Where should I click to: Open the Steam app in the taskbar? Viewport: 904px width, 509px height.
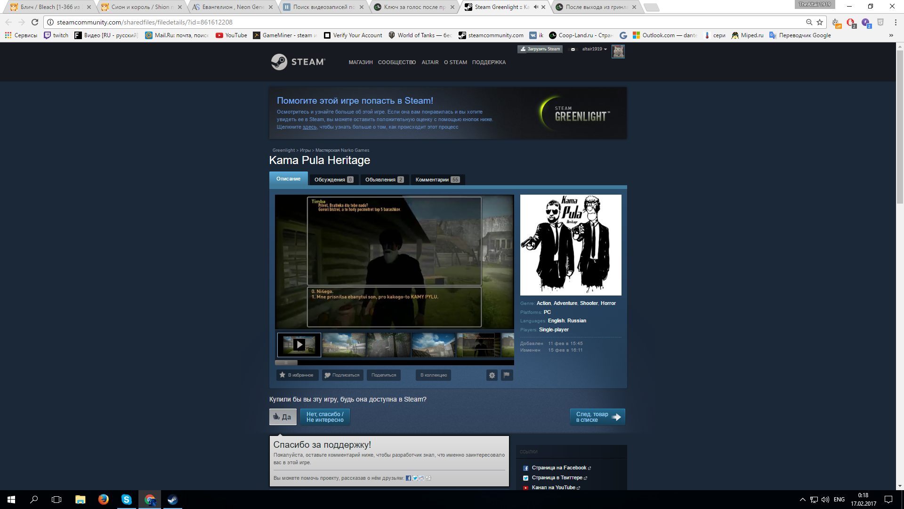click(x=172, y=500)
